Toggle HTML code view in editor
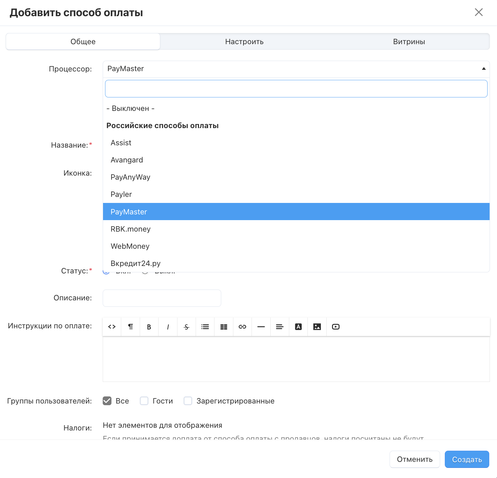Screen dimensions: 497x478 pos(112,327)
